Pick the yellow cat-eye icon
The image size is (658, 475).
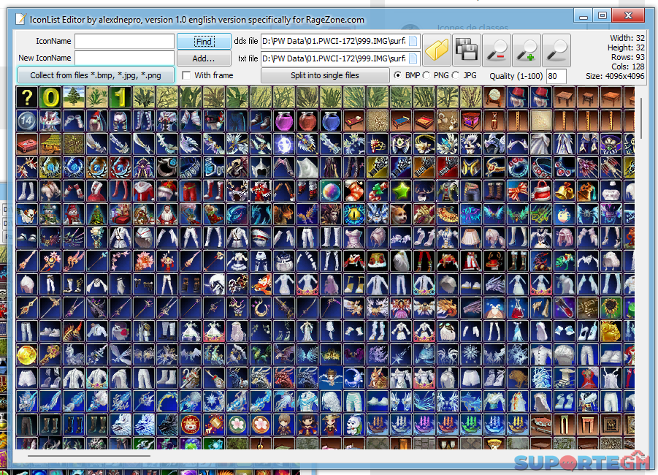tap(353, 214)
